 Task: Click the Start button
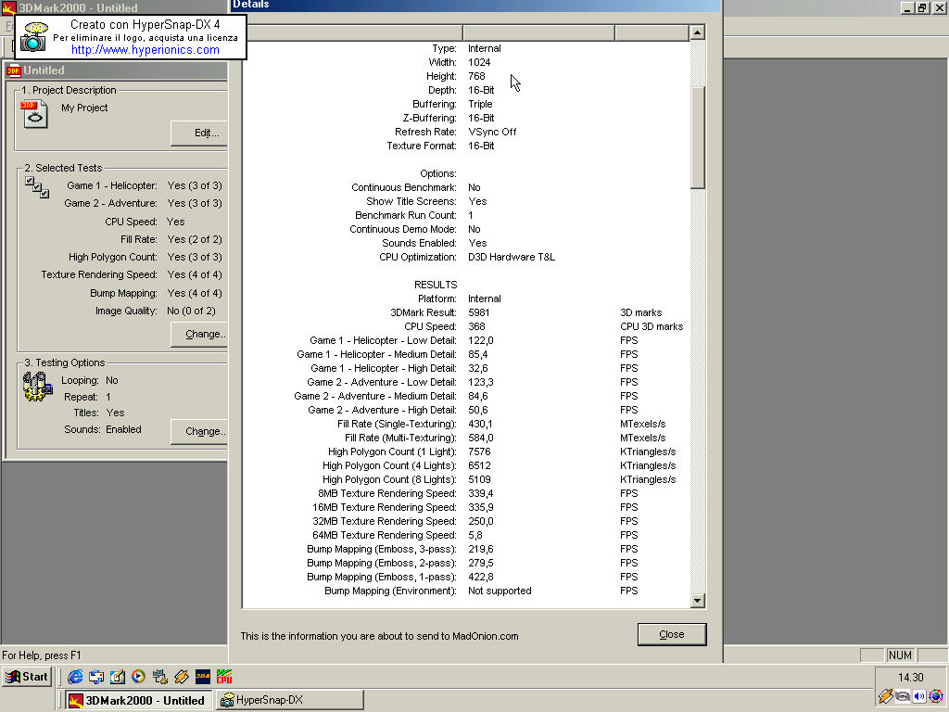click(27, 676)
